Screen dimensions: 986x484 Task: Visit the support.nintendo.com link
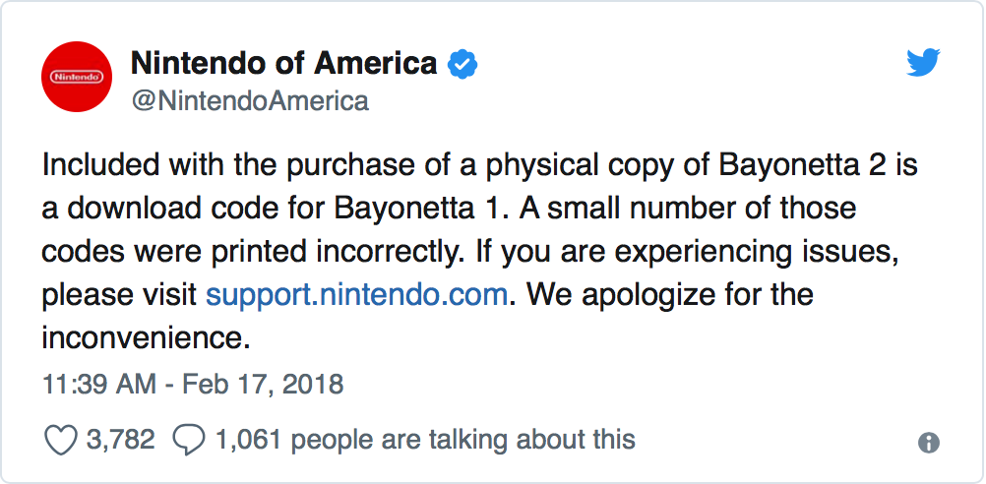click(356, 295)
